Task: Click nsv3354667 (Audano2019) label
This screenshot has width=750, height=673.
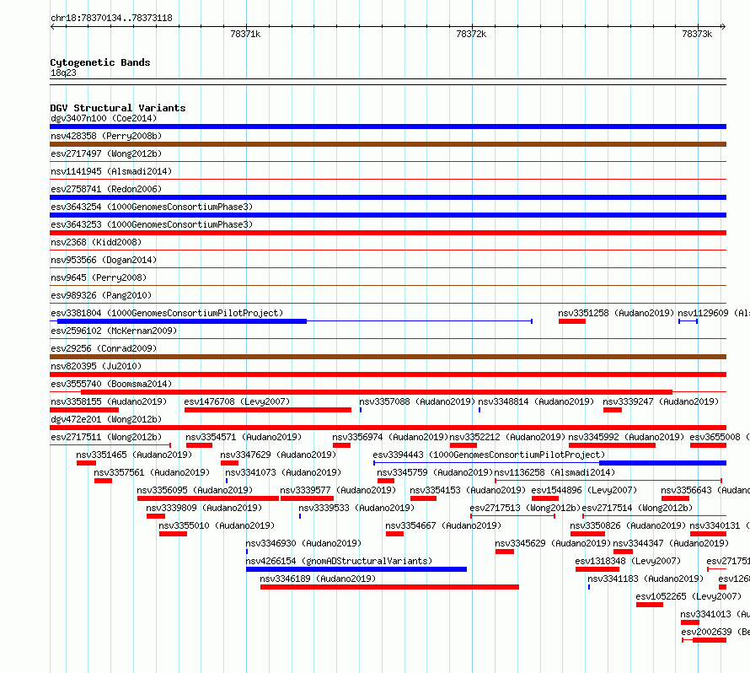Action: point(443,525)
